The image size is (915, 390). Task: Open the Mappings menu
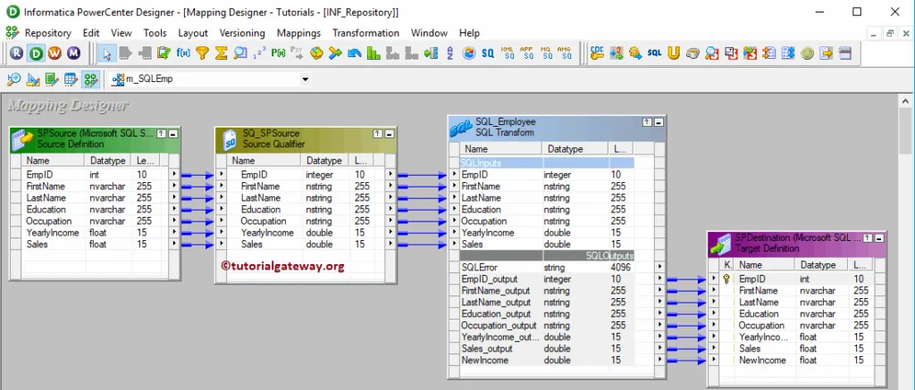(298, 33)
